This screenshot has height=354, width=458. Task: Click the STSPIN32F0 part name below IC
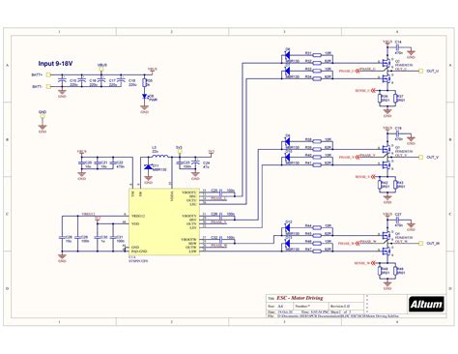pos(138,261)
